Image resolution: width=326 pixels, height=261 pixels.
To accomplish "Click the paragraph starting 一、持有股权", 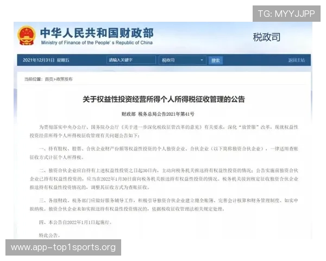I will [x=164, y=153].
